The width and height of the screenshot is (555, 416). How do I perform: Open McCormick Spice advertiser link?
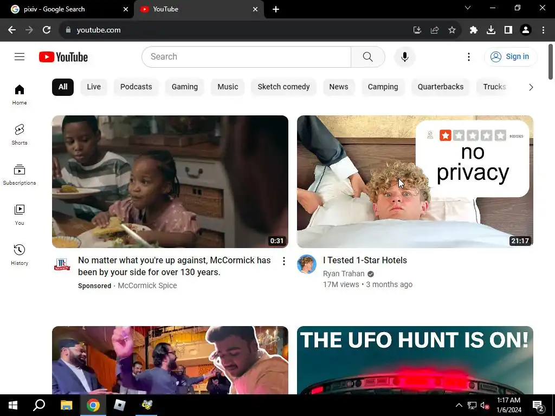pos(147,285)
